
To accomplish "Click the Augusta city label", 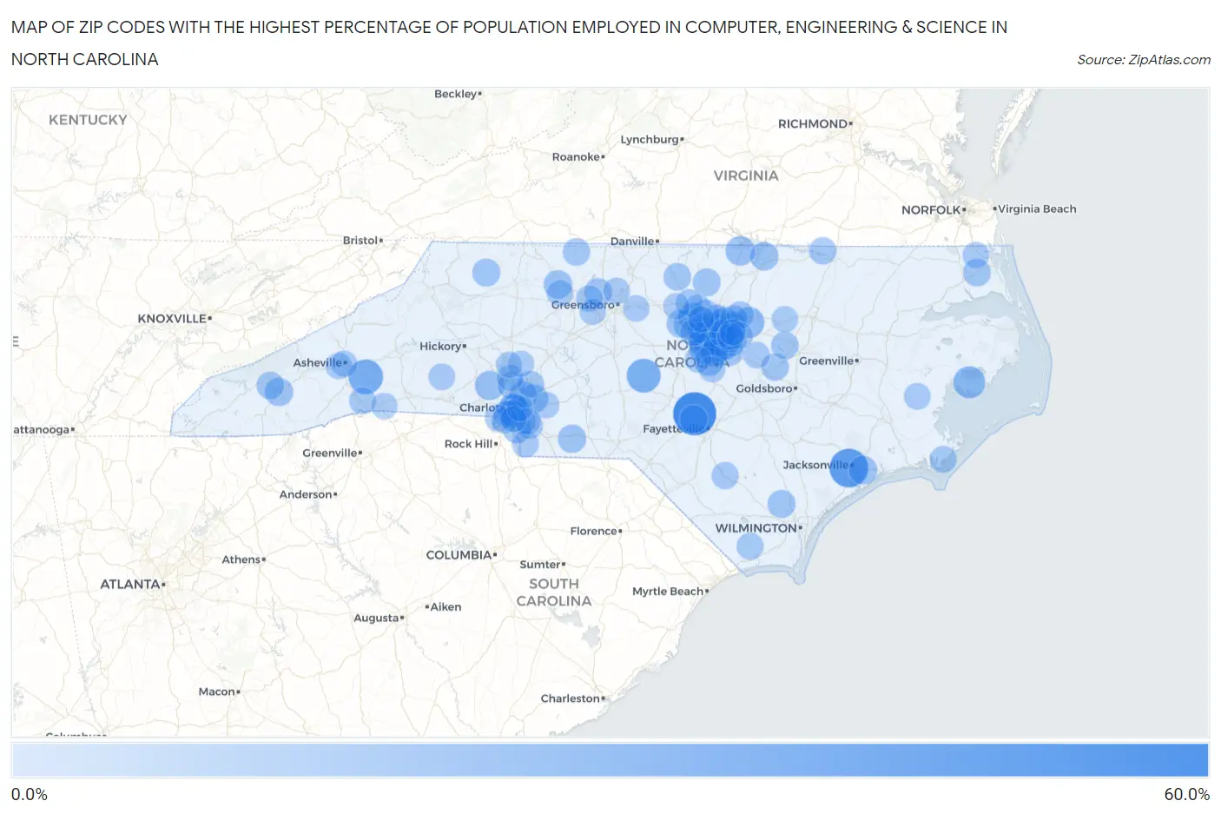I will coord(376,619).
